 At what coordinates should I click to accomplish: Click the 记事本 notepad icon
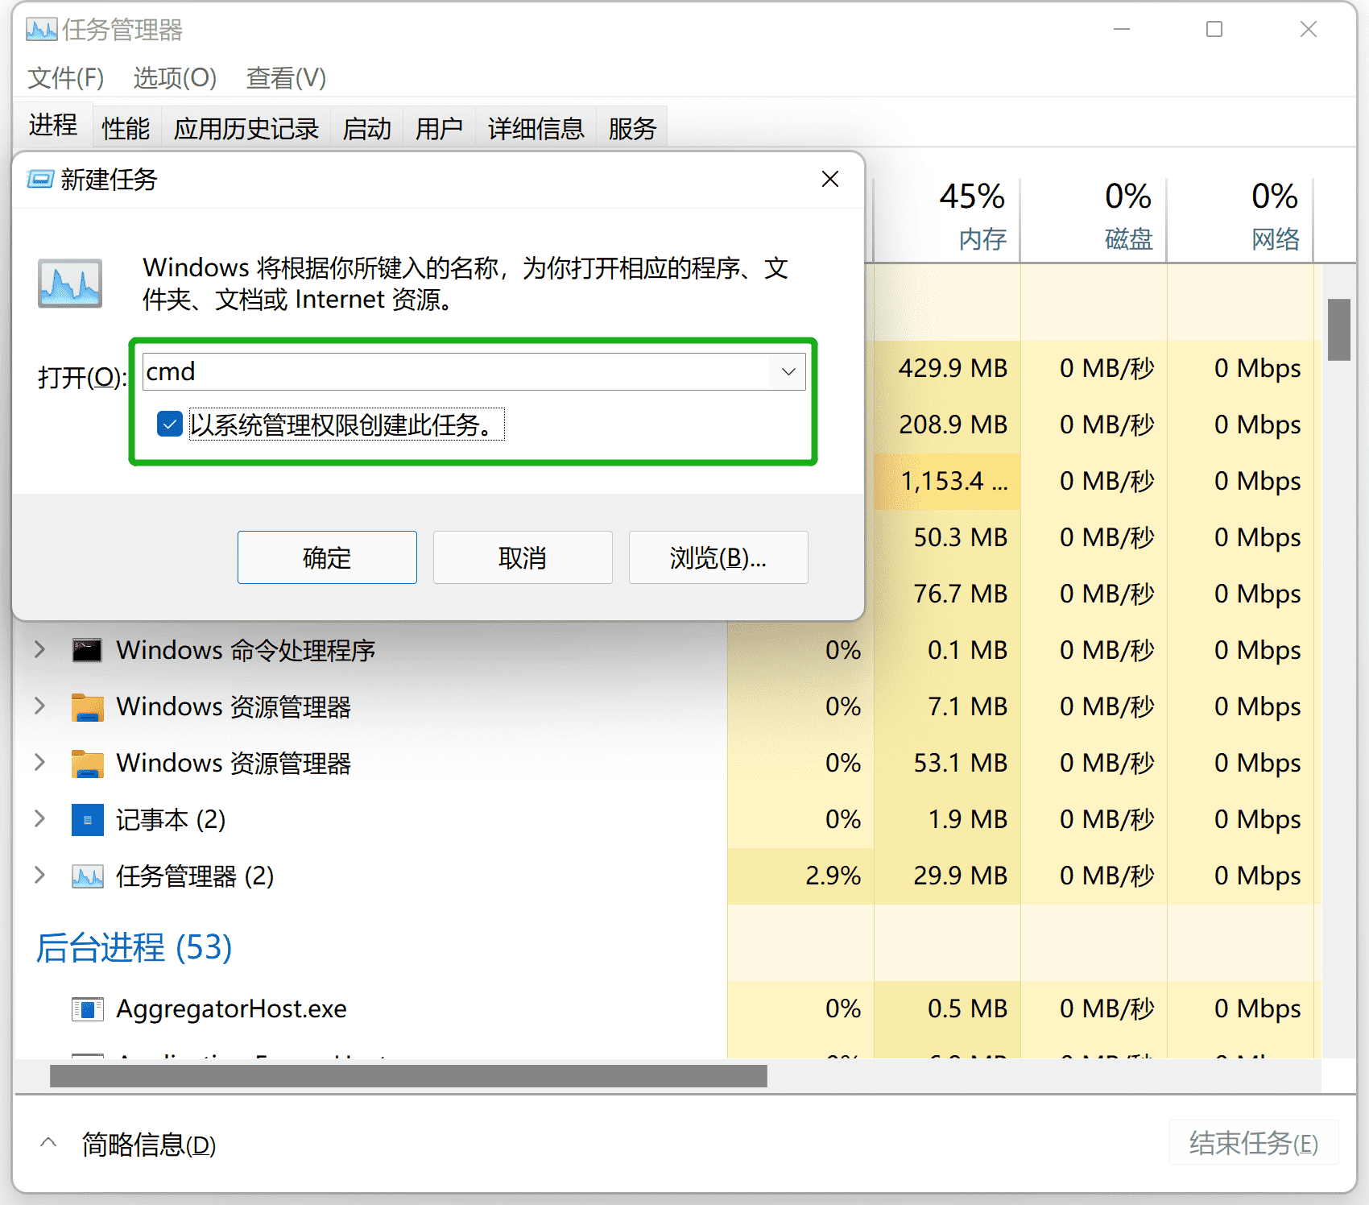[87, 819]
